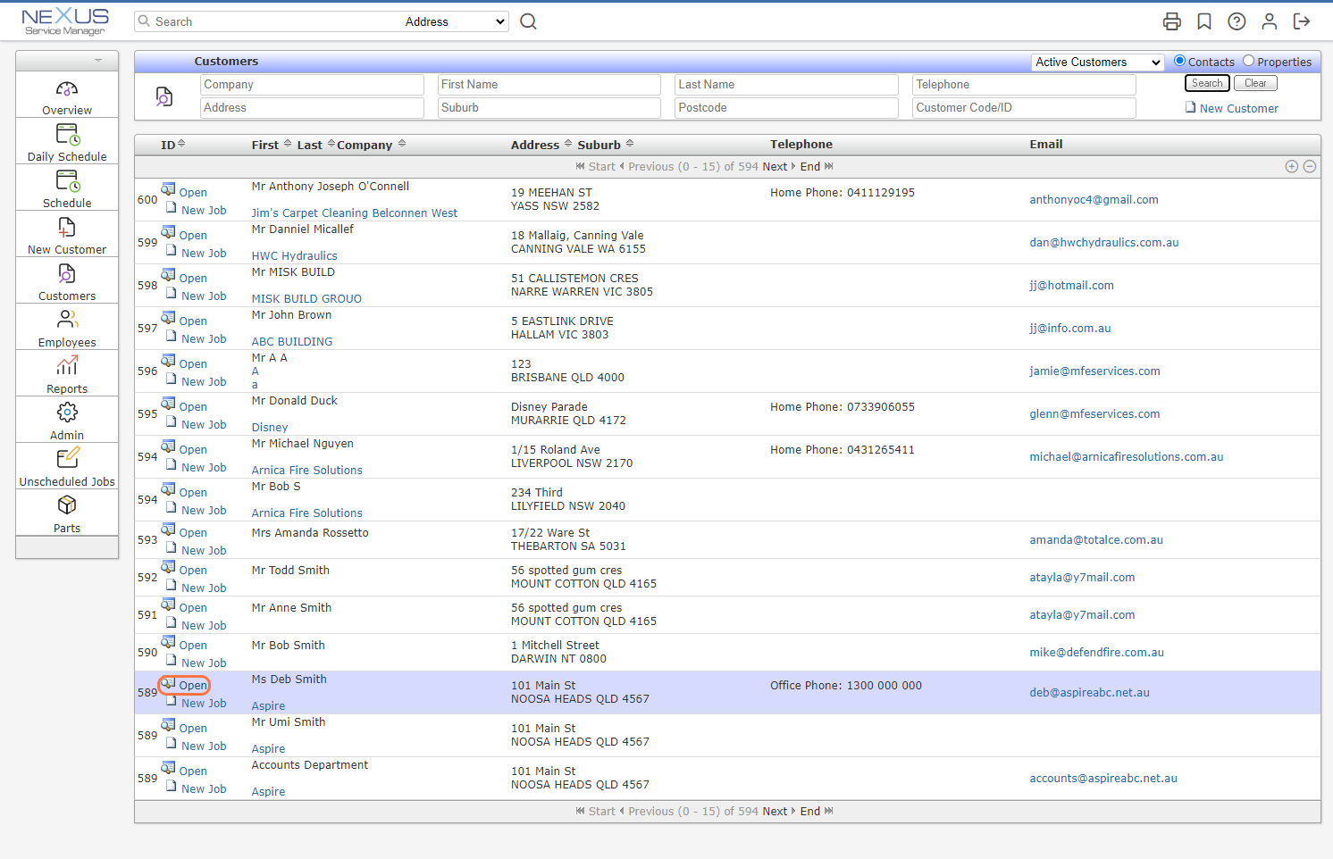The height and width of the screenshot is (859, 1333).
Task: Click the user profile icon
Action: click(1270, 21)
